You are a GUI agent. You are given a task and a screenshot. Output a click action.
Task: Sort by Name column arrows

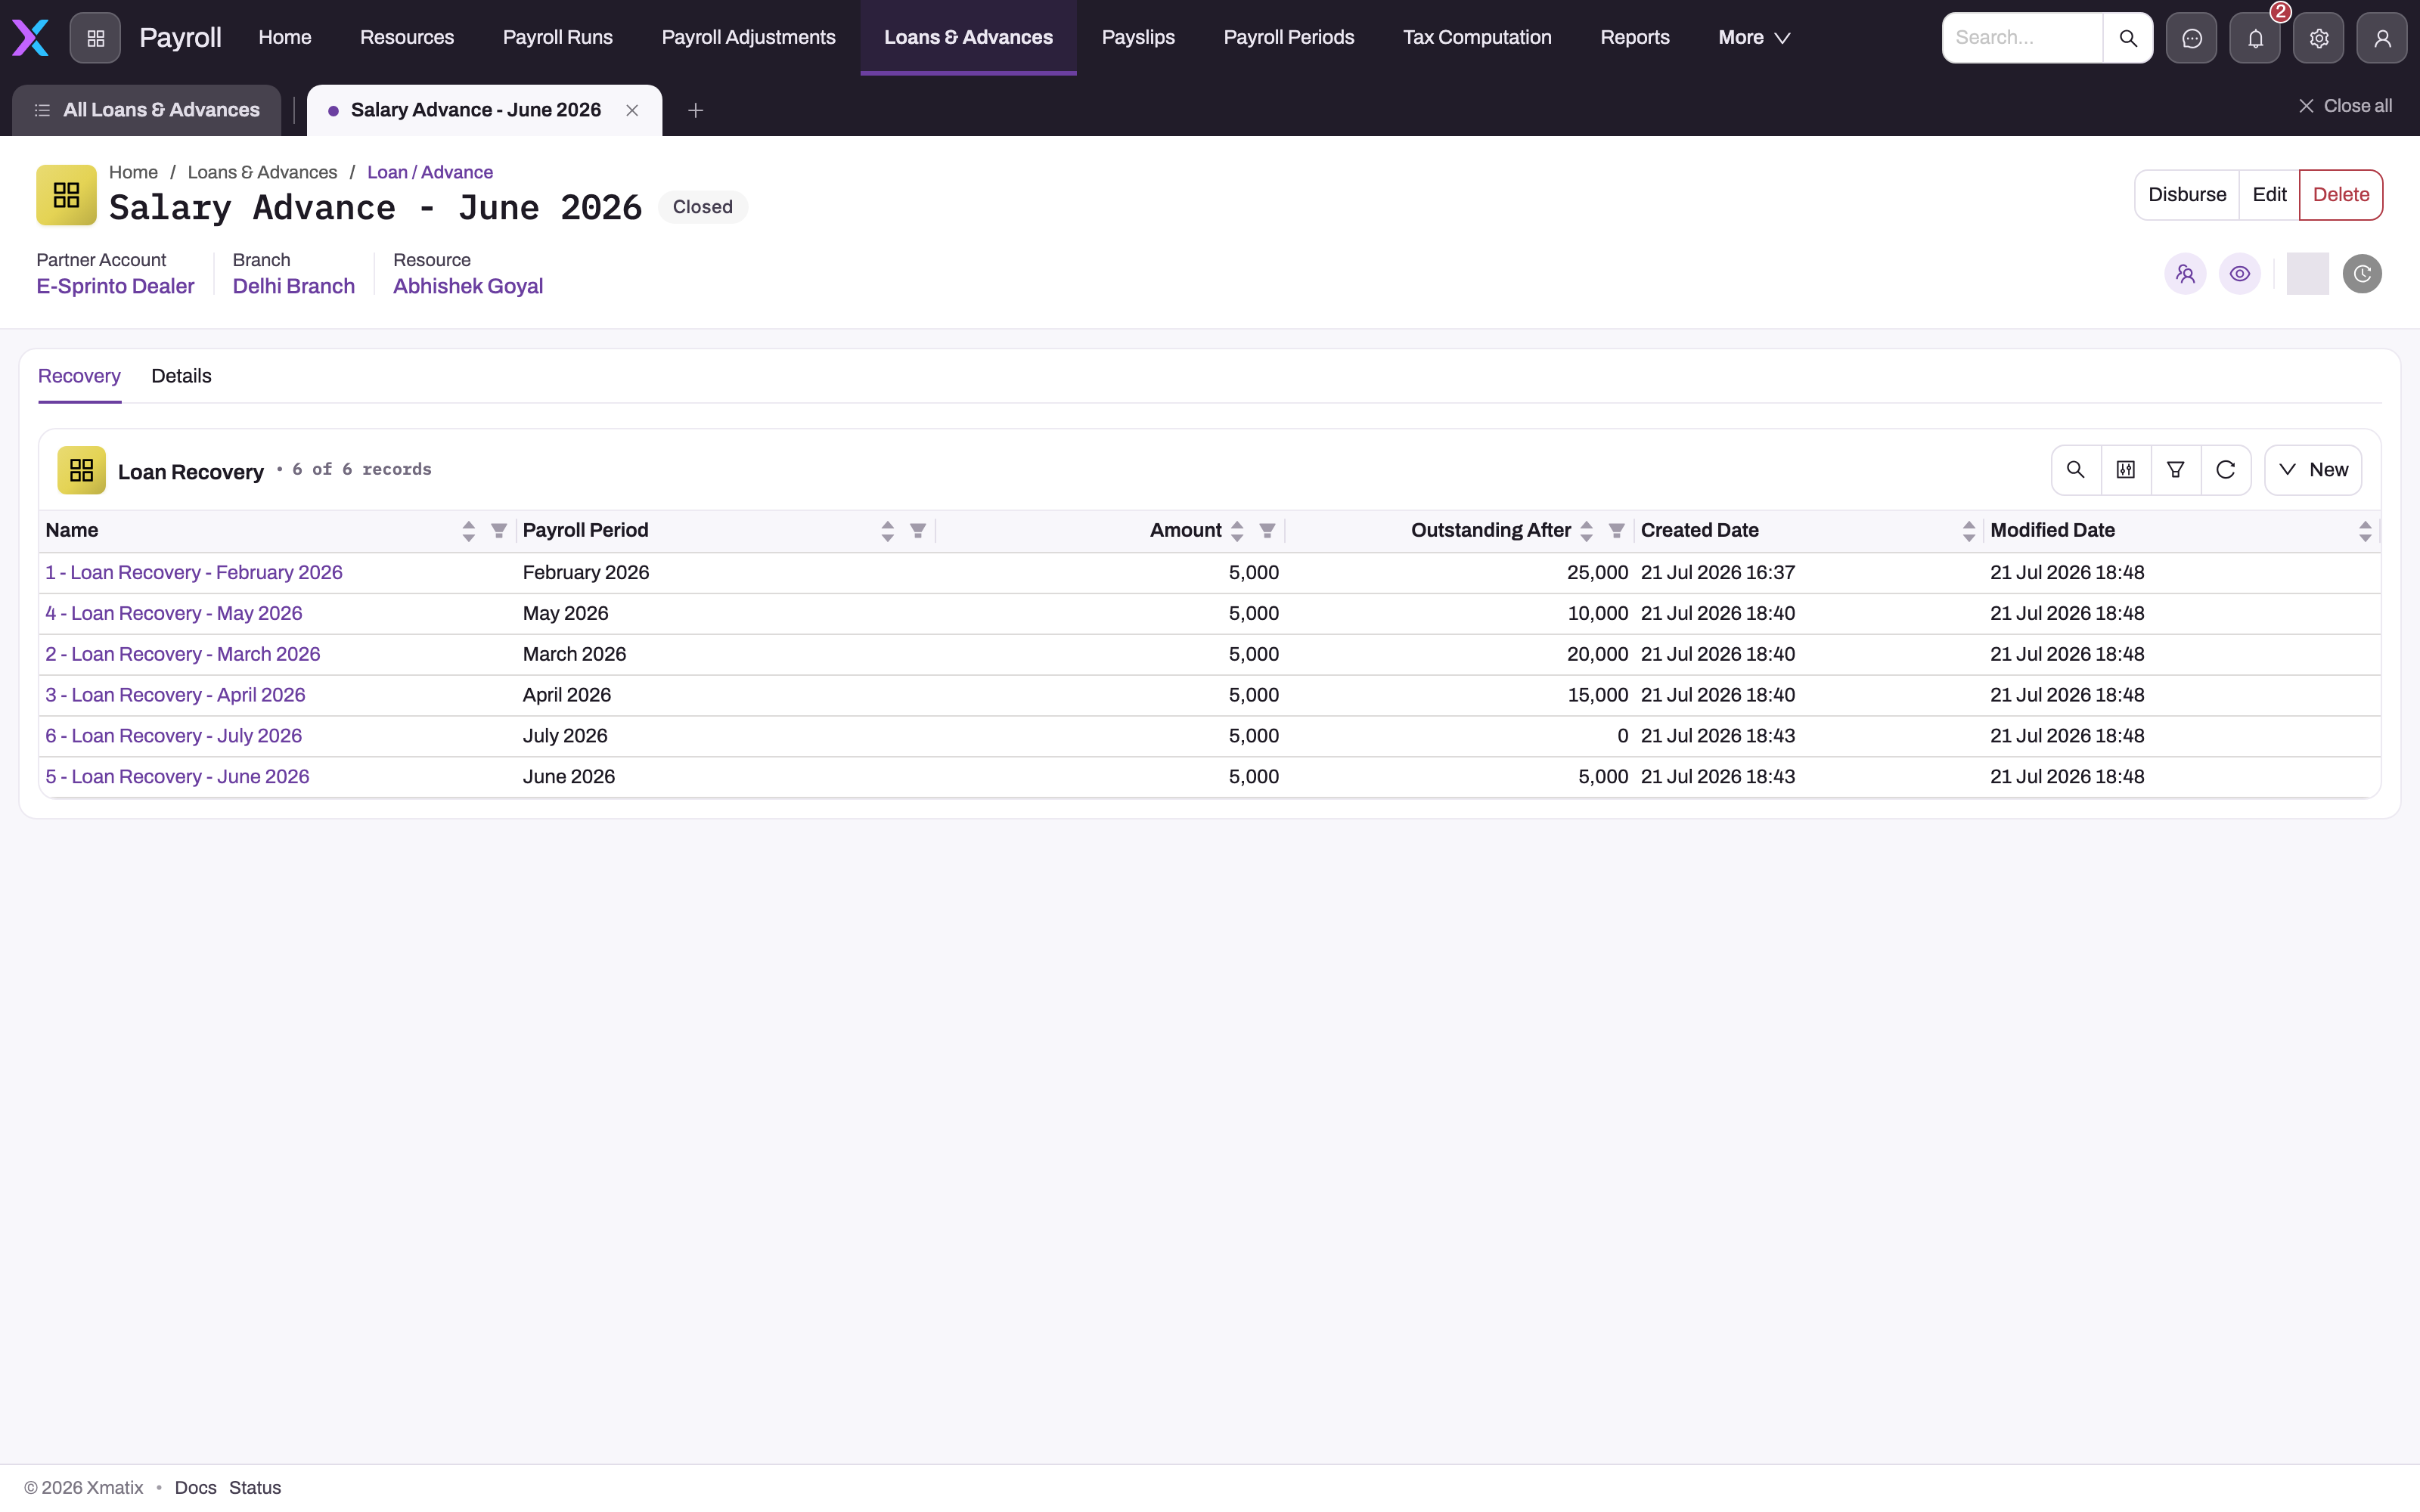point(468,531)
